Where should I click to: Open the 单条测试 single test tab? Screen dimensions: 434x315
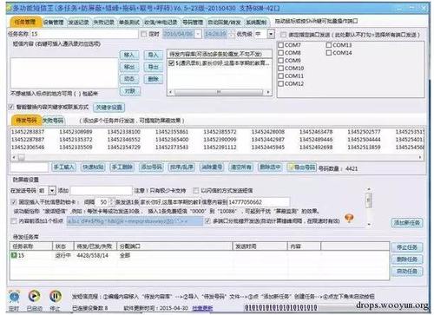click(x=129, y=23)
